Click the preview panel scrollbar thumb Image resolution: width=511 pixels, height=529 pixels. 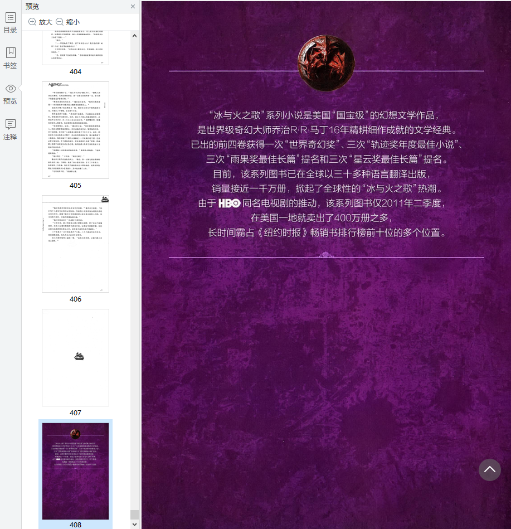(135, 515)
